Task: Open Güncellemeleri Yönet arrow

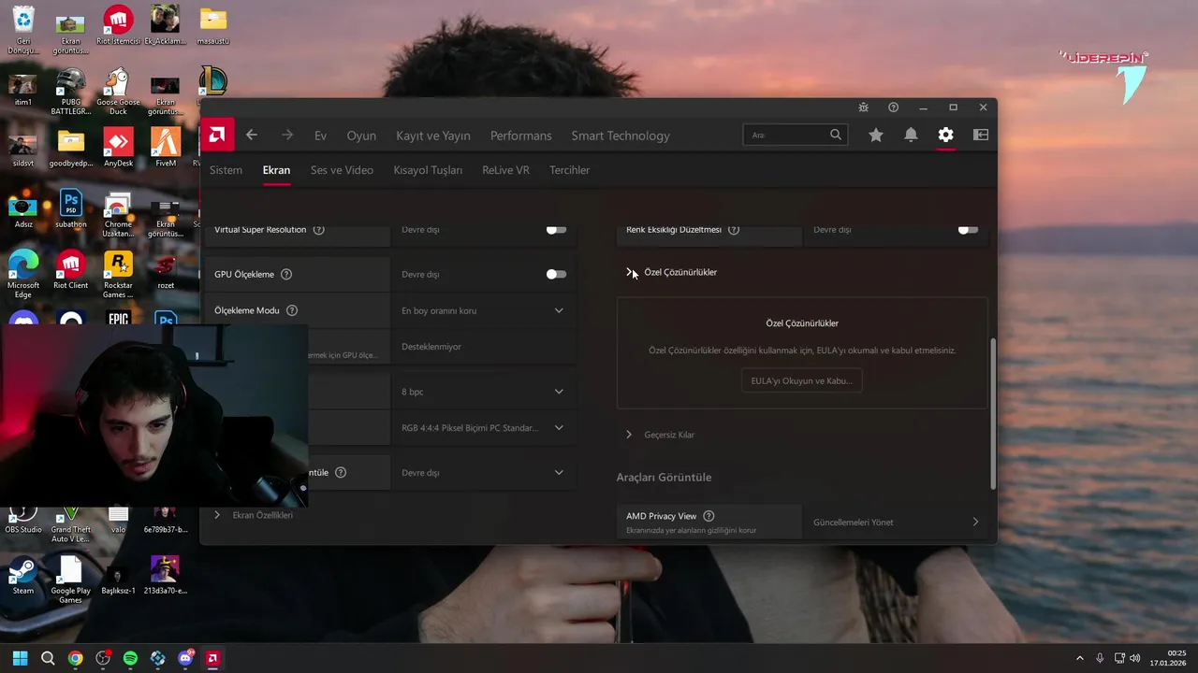Action: click(975, 523)
